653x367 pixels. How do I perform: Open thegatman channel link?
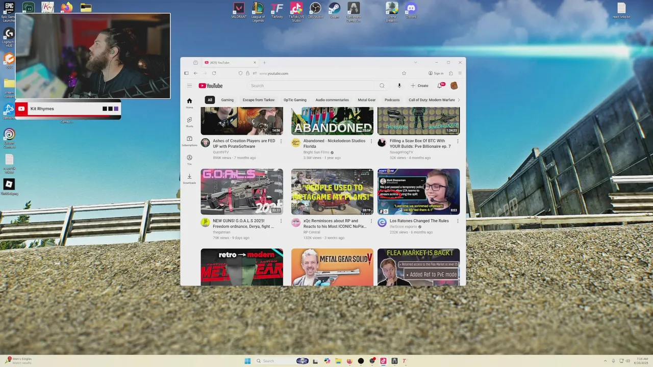(x=221, y=232)
